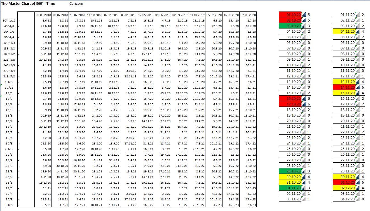Click the title 'The Master Chart of 360° - Time'
Screen dimensions: 370x211
(x=28, y=4)
